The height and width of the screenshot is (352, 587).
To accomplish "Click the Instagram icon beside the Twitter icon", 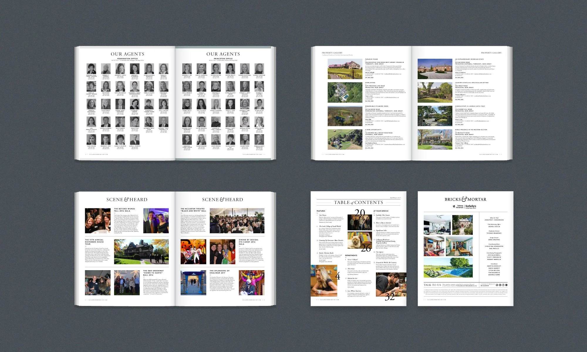I will [x=500, y=285].
